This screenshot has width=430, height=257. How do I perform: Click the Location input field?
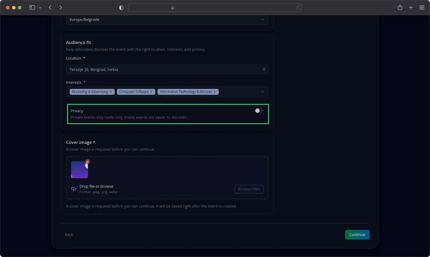[167, 69]
